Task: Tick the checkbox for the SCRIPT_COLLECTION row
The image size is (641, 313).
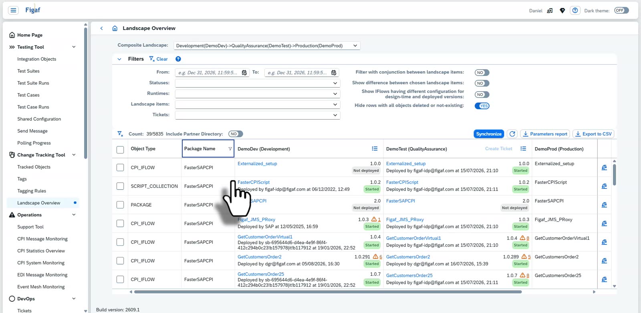Action: tap(120, 186)
